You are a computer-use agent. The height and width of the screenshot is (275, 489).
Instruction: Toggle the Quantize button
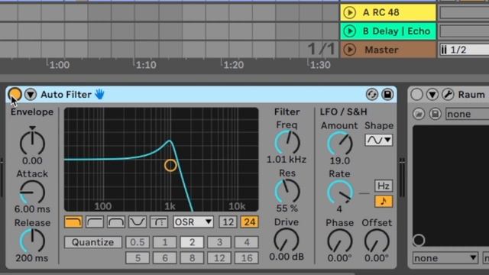(93, 242)
